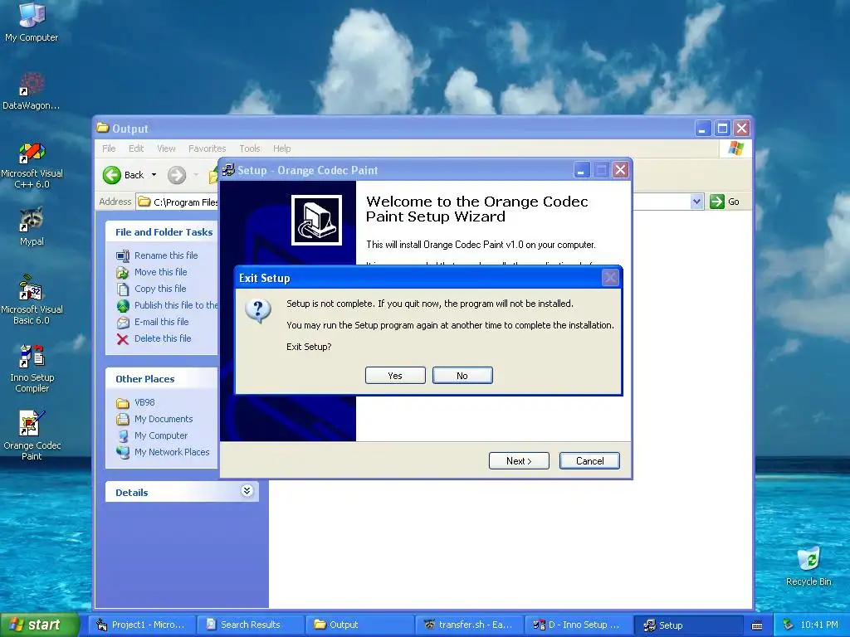
Task: Click the question mark icon in dialog
Action: tap(258, 310)
